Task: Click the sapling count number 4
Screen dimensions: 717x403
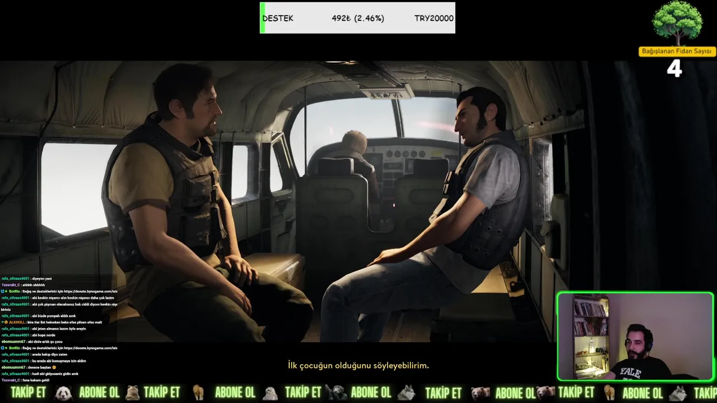Action: point(674,69)
